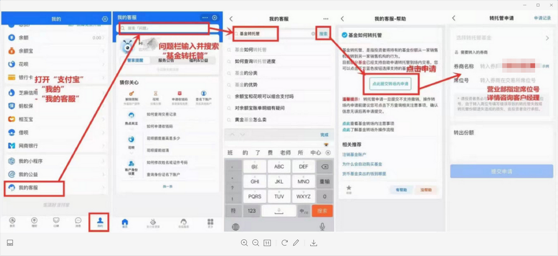Tap the 蚂蚁保 shield icon
The height and width of the screenshot is (256, 558).
pos(12,106)
